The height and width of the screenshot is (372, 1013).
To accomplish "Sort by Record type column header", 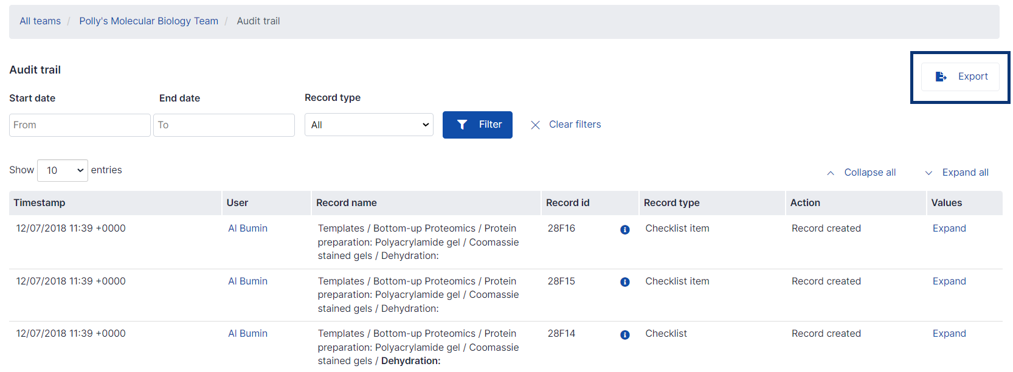I will click(x=671, y=203).
